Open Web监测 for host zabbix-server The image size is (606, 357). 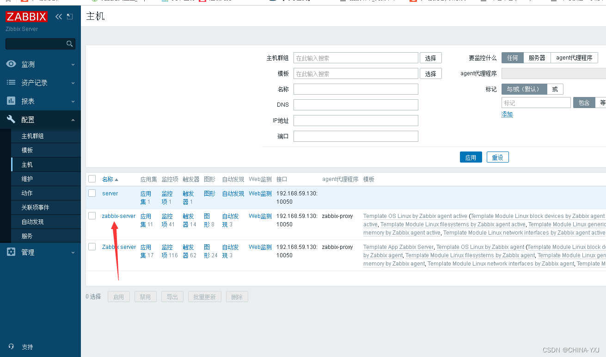(260, 216)
